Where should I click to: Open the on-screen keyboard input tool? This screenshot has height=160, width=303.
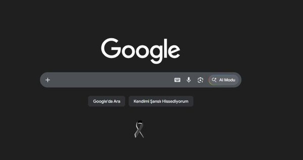point(178,80)
